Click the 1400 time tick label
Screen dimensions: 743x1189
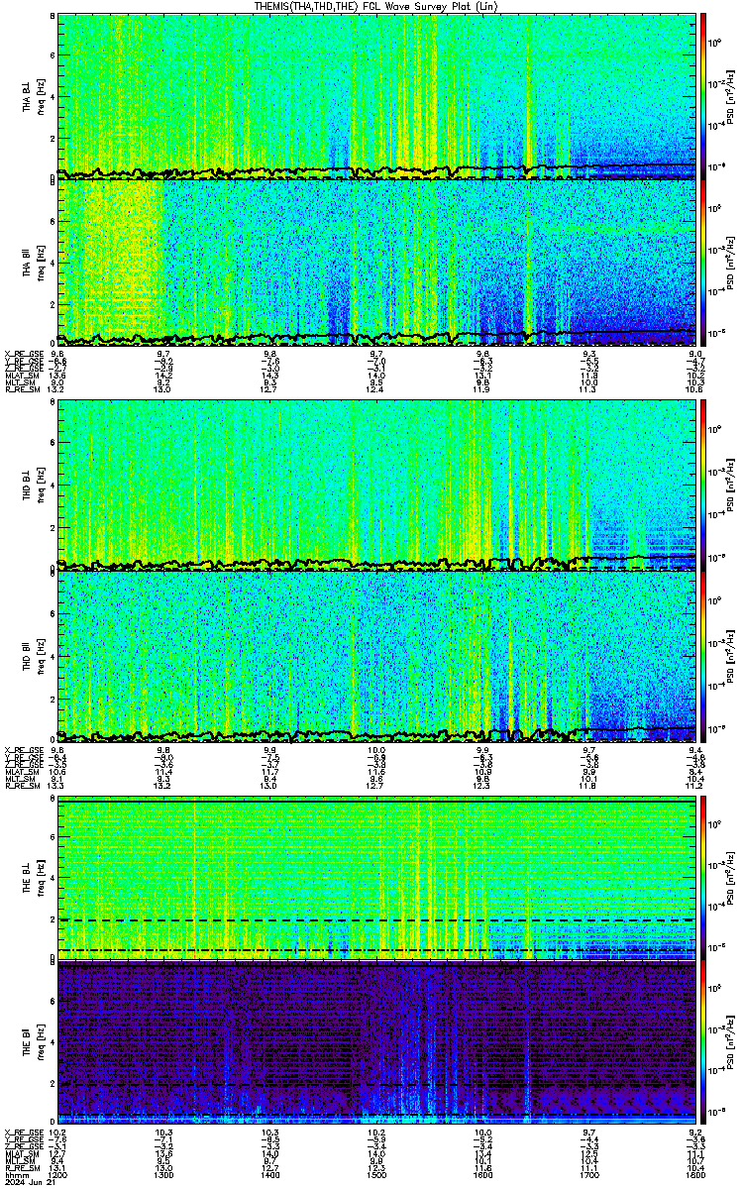pyautogui.click(x=269, y=1176)
